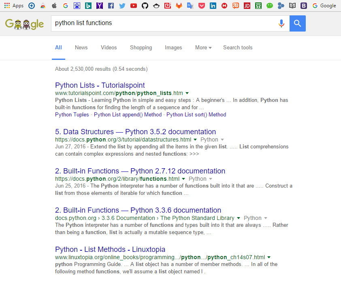The width and height of the screenshot is (341, 281).
Task: Open the Yahoo bookmark icon
Action: [100, 6]
